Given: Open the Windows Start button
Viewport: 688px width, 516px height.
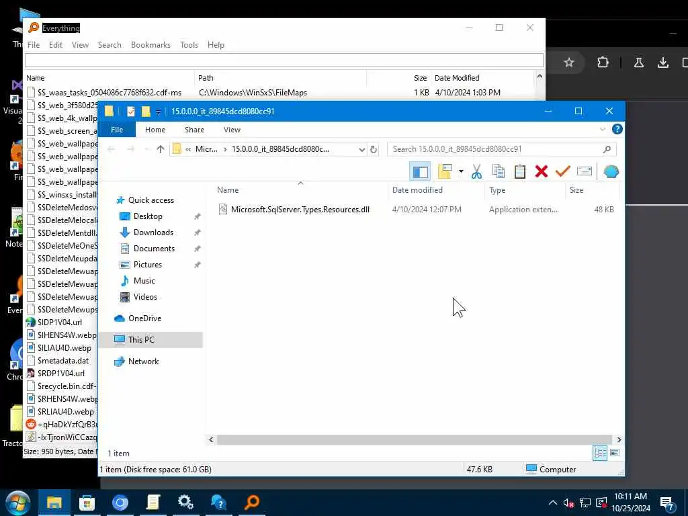Looking at the screenshot, I should pyautogui.click(x=18, y=503).
